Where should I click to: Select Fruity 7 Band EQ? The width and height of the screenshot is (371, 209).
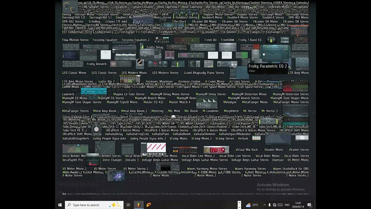pos(250,40)
